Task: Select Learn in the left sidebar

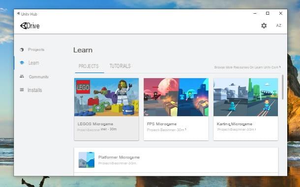Action: [33, 63]
